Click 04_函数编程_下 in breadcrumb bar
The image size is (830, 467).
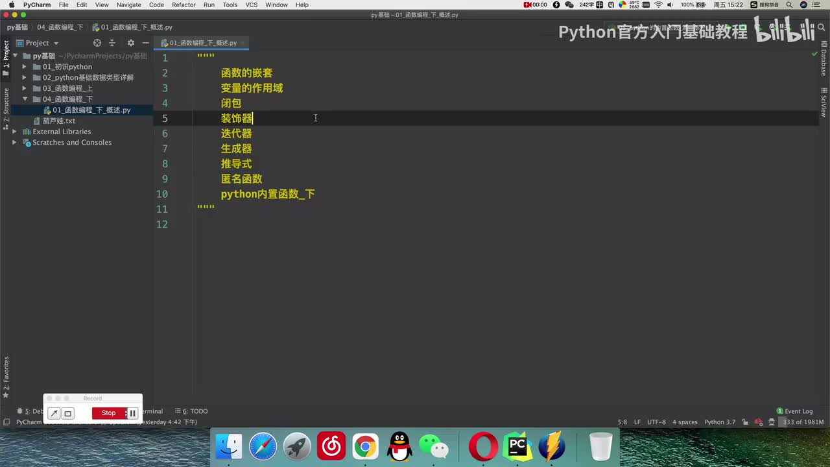pyautogui.click(x=60, y=27)
